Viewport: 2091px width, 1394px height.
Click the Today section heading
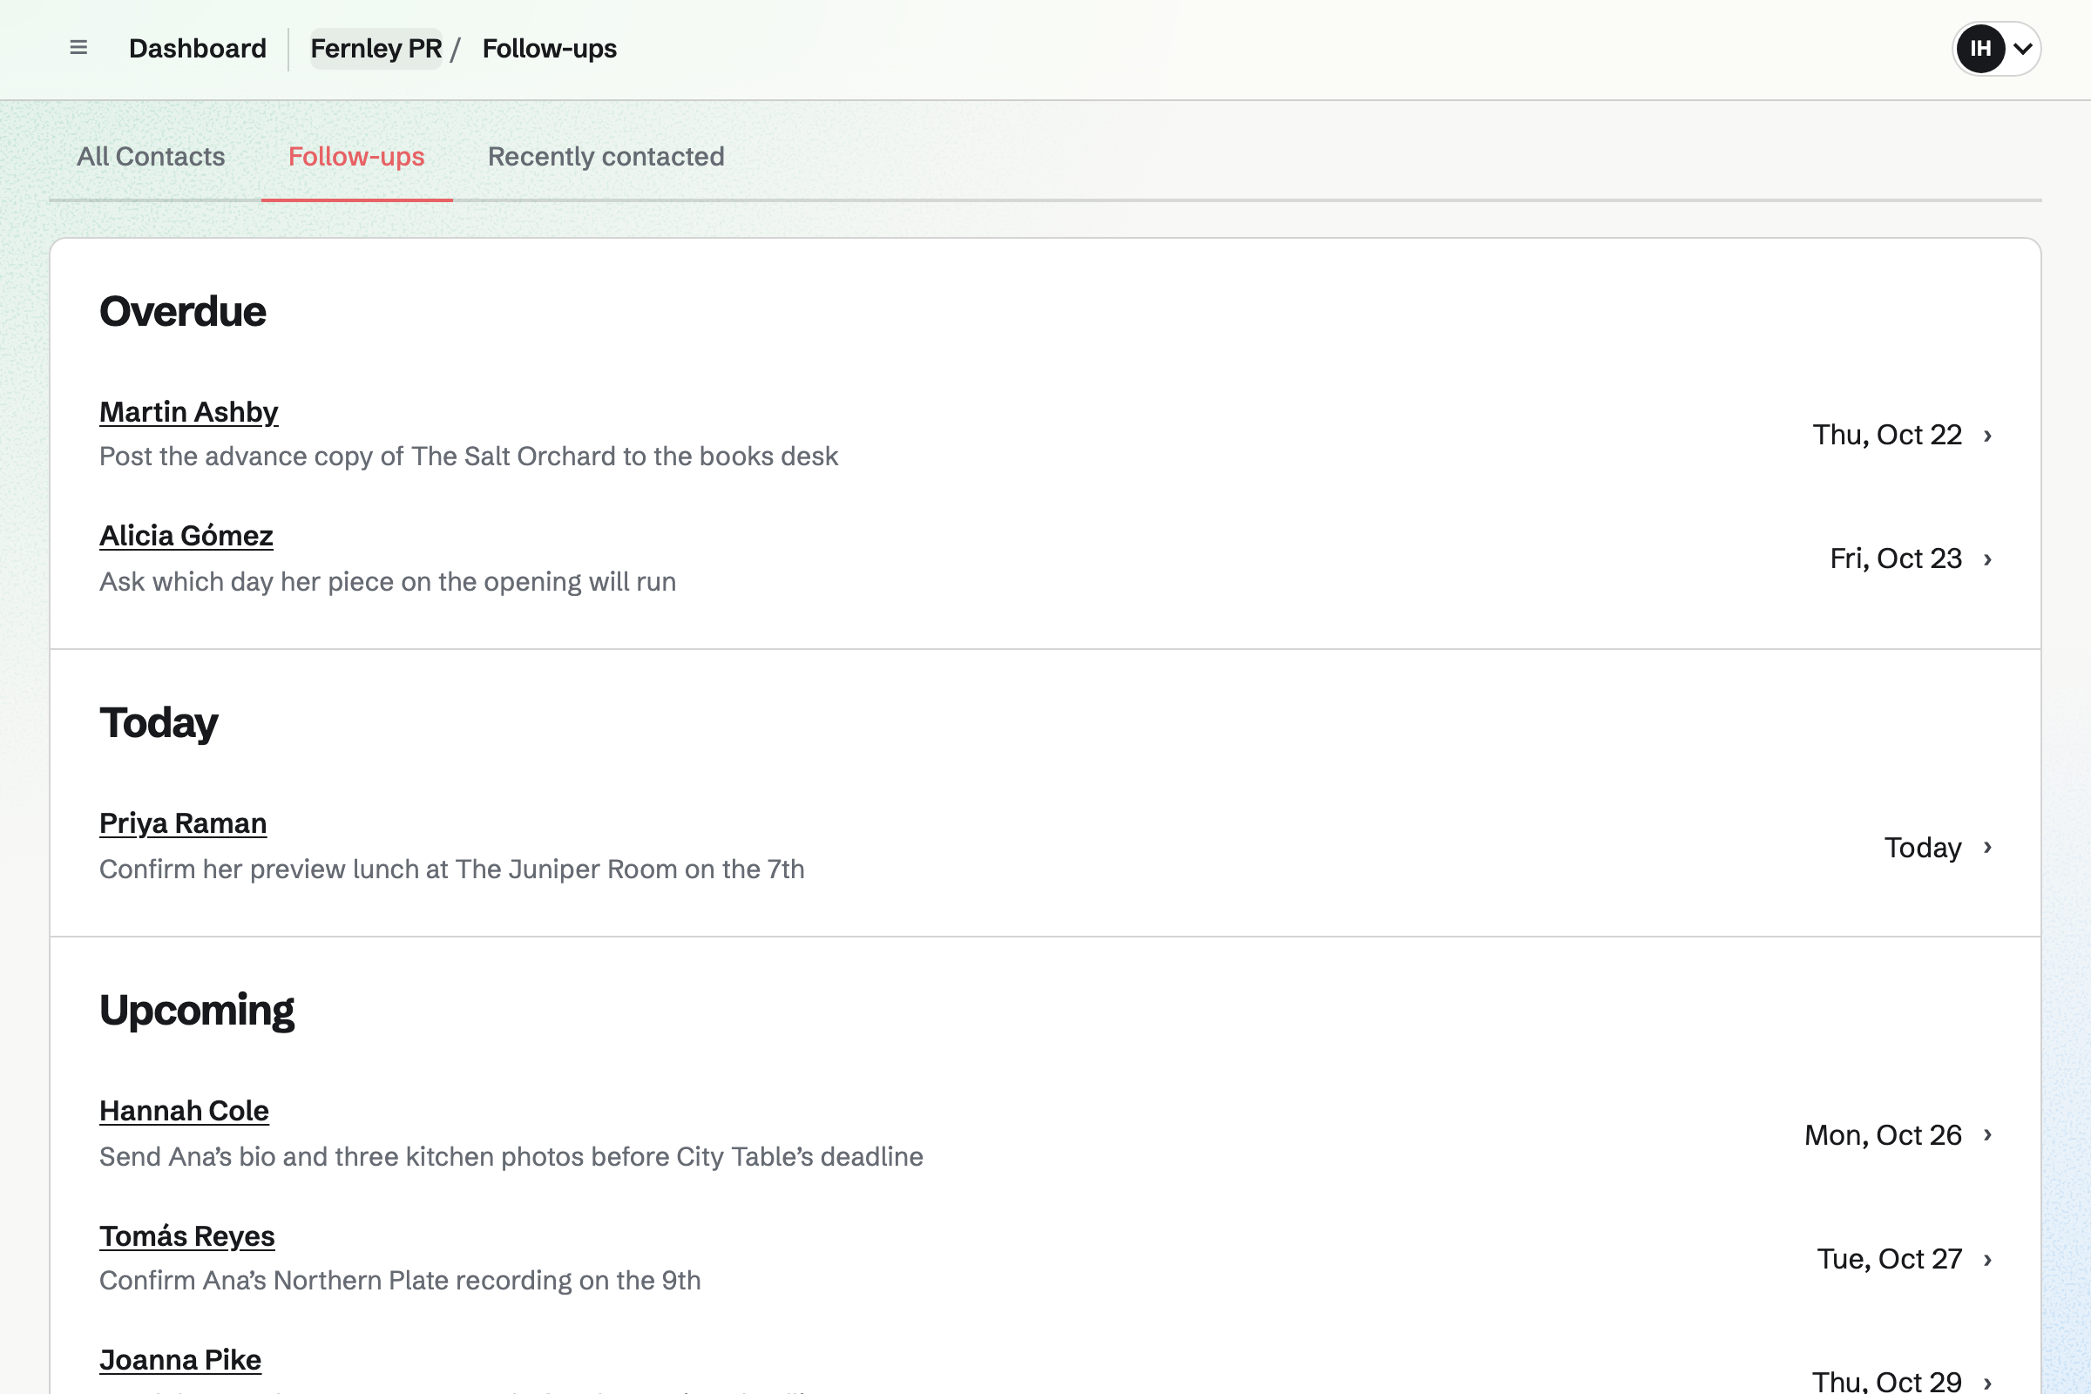click(x=159, y=723)
